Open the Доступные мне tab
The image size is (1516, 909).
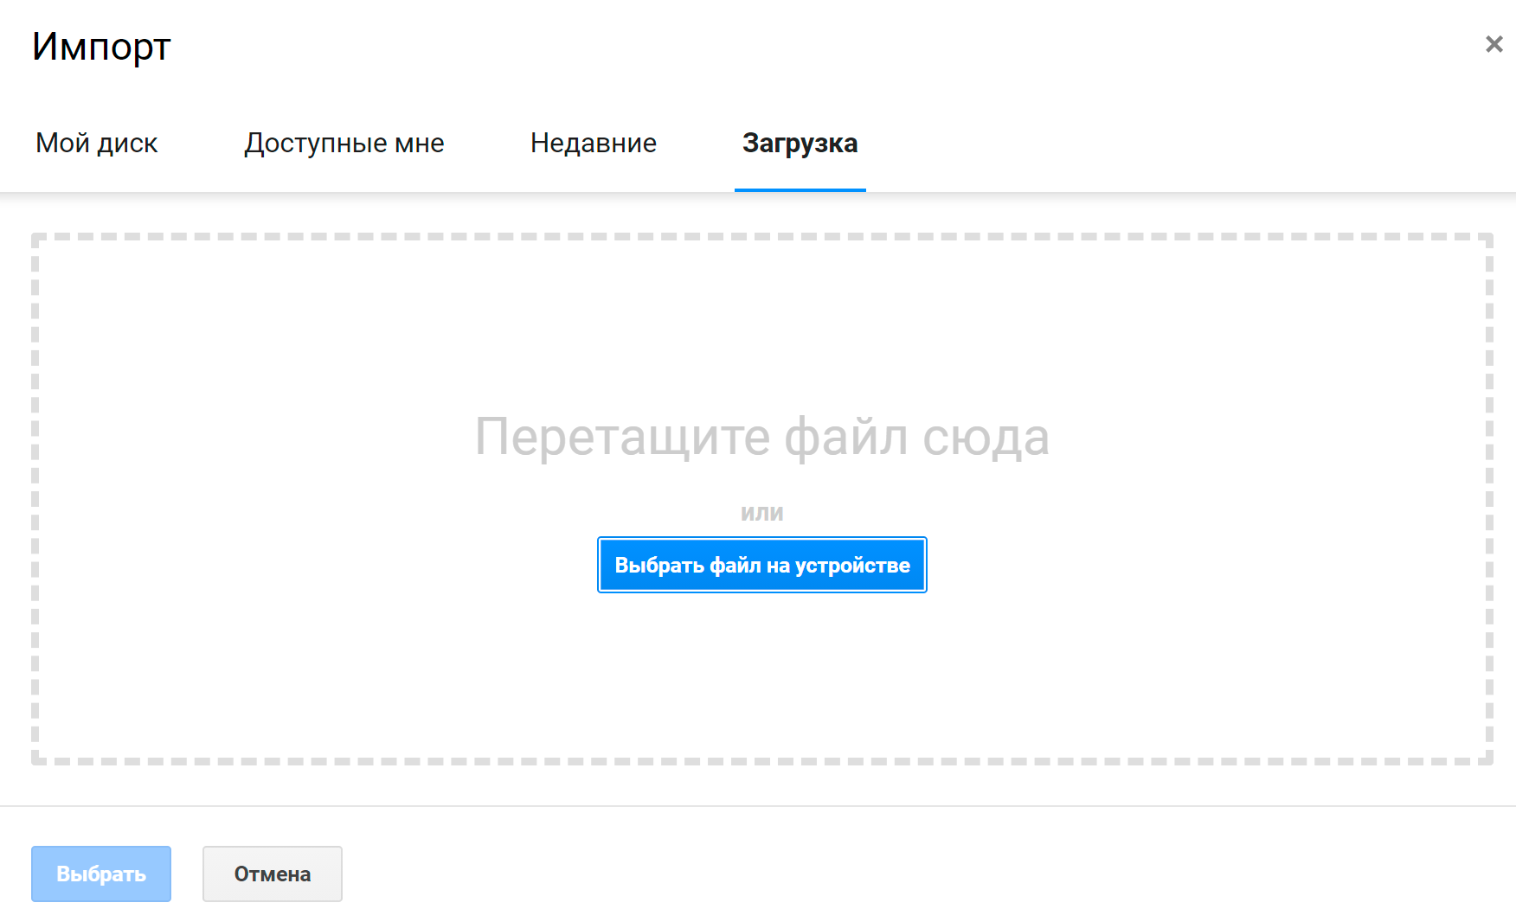click(x=344, y=143)
